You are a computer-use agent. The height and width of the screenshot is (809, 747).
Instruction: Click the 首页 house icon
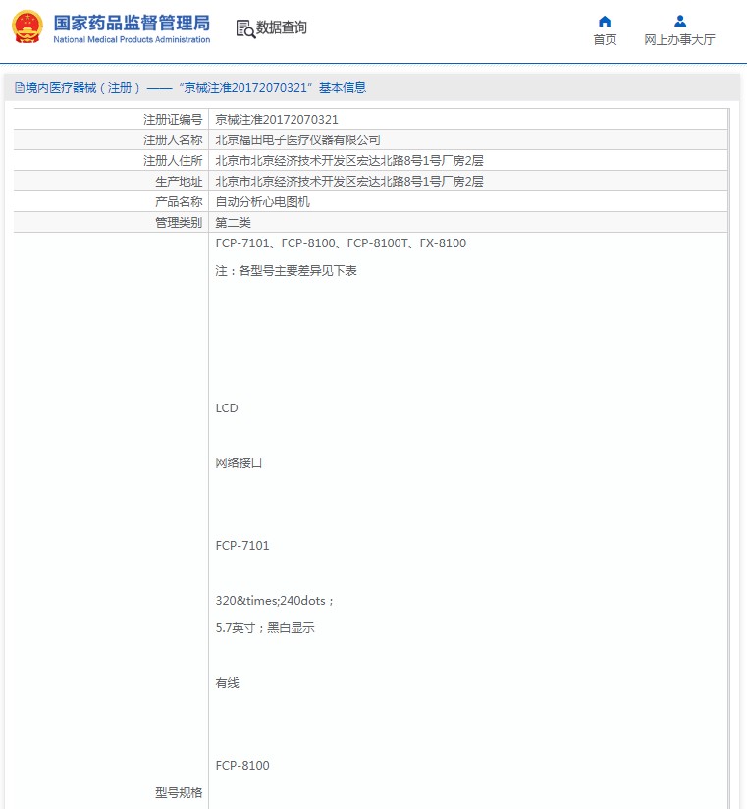tap(605, 21)
